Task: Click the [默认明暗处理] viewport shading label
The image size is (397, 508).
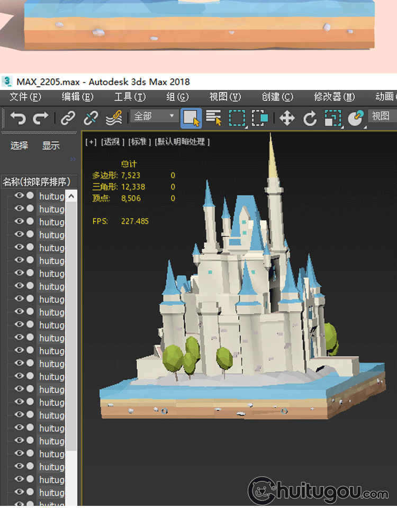Action: [183, 142]
